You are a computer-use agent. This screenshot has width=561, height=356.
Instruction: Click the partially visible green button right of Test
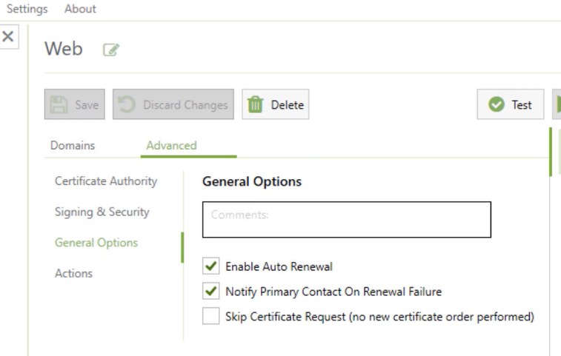point(557,104)
